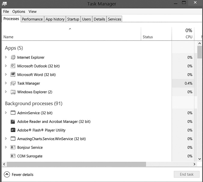The width and height of the screenshot is (203, 182).
Task: Click the Microsoft Outlook icon
Action: [x=13, y=66]
